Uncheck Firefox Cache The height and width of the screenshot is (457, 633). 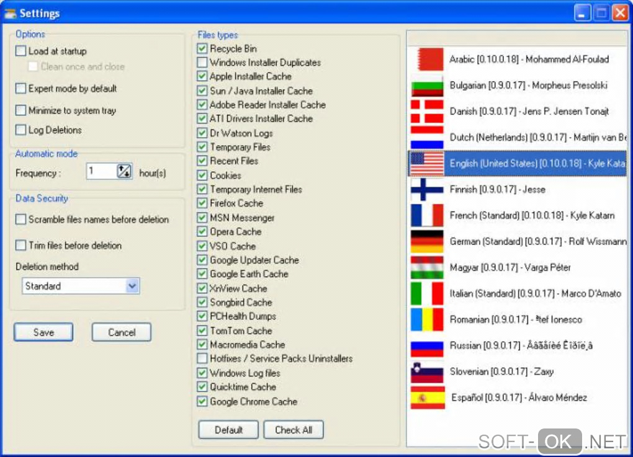(202, 203)
